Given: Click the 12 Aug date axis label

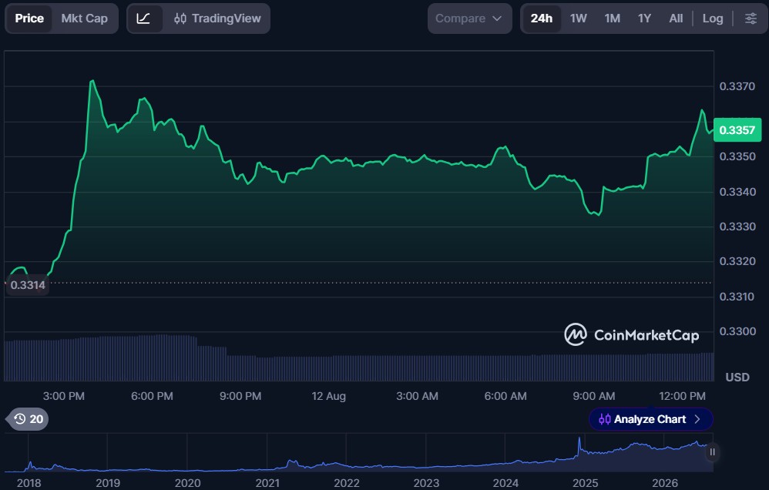Looking at the screenshot, I should tap(328, 396).
